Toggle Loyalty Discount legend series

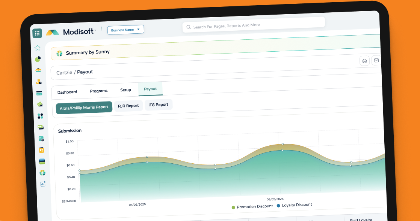(x=294, y=205)
